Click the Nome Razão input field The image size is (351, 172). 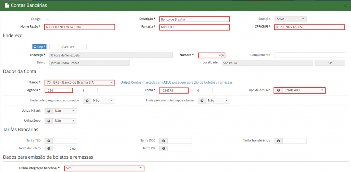click(80, 27)
